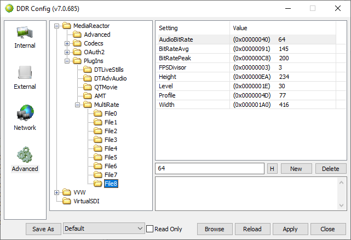Select the Profile setting row

(x=247, y=95)
